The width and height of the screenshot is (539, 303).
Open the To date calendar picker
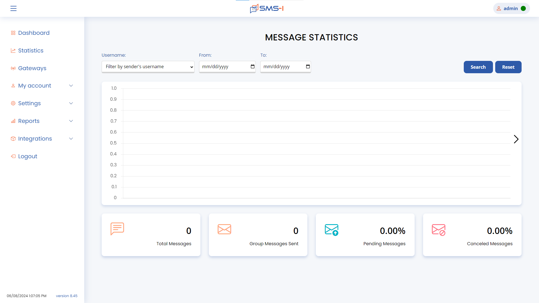308,66
